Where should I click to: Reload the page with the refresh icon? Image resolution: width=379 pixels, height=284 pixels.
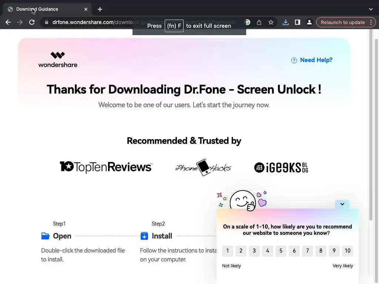[x=32, y=22]
